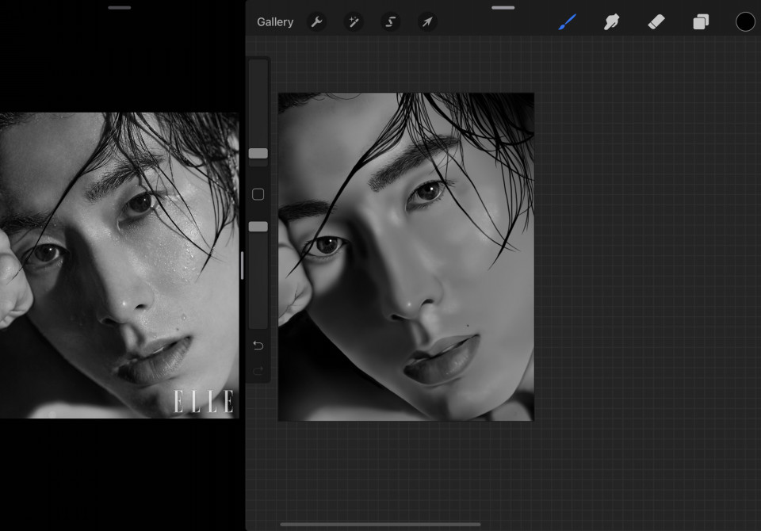Activate the Selection tool S icon
The image size is (761, 531).
tap(390, 22)
